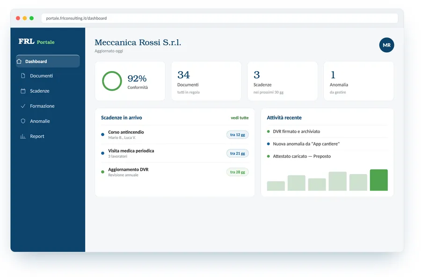Select the 'Visita medica periodica' row
This screenshot has width=421, height=277.
pyautogui.click(x=175, y=153)
